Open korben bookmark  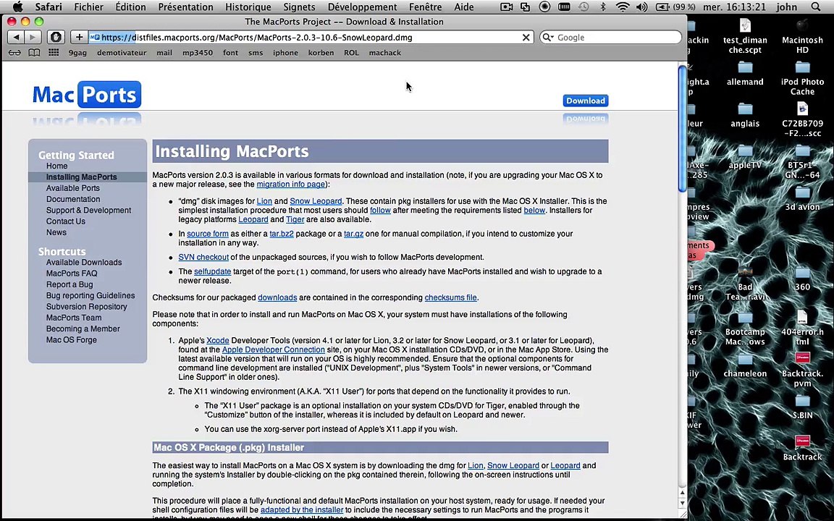pos(321,53)
